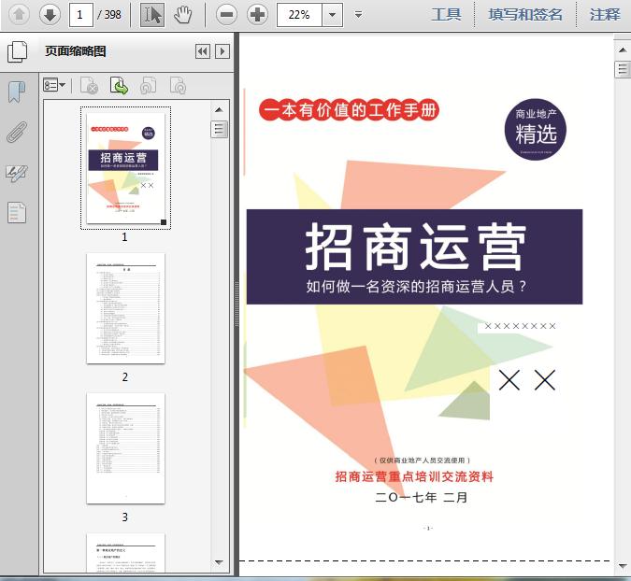Click the / 398 total page count

point(109,15)
